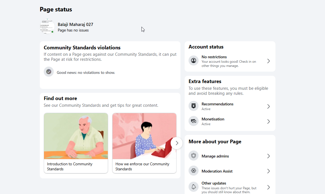Select the Moderation Assist label
This screenshot has height=194, width=325.
coord(217,171)
